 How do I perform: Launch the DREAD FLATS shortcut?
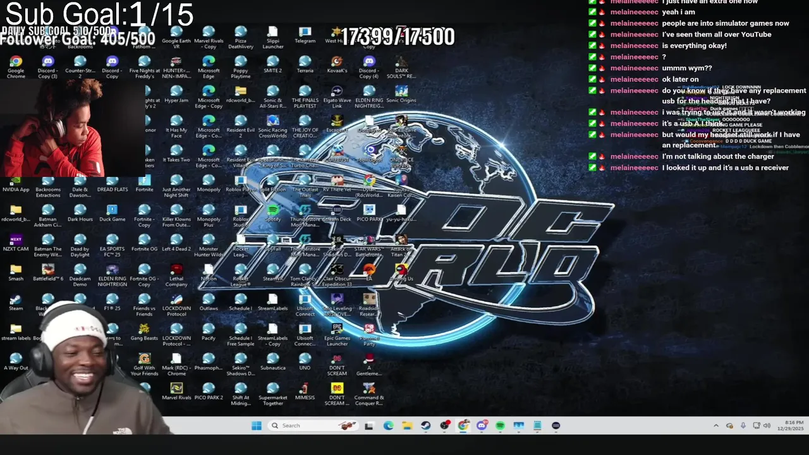[113, 183]
